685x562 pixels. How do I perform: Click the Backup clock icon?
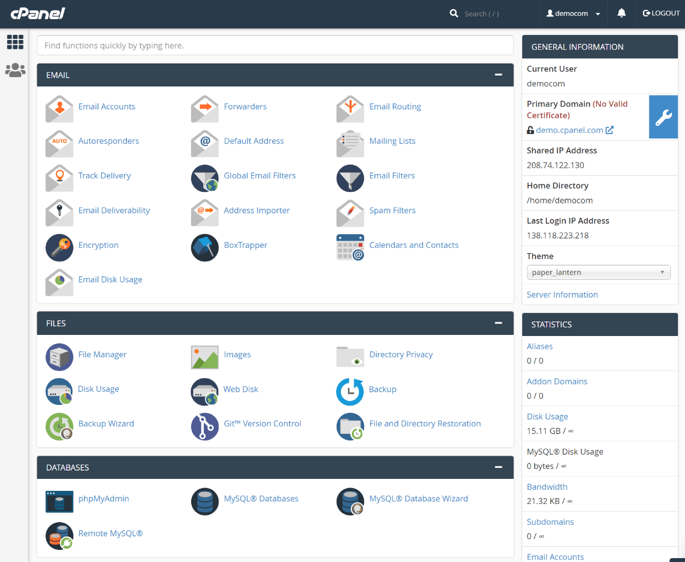point(350,391)
